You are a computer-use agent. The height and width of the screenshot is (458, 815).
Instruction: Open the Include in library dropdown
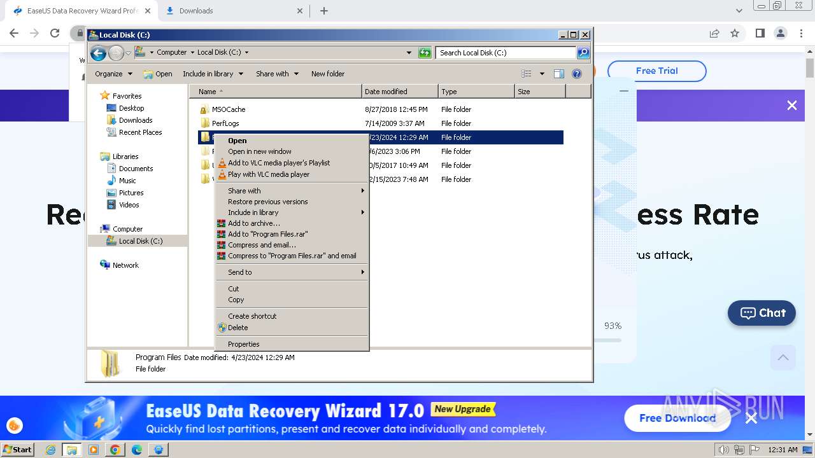[213, 74]
